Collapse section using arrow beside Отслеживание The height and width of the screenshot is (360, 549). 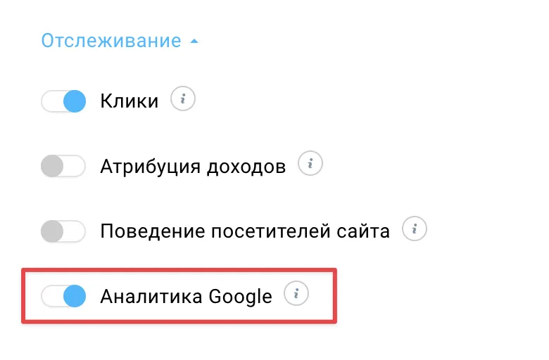click(194, 41)
